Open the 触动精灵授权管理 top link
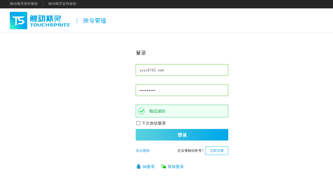 [24, 4]
